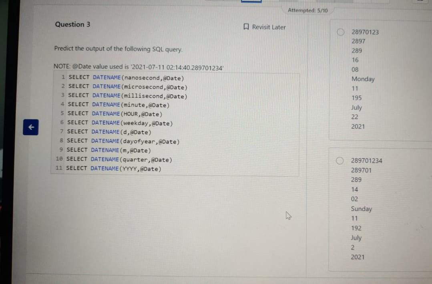
Task: Click the highlighted blue question tile at top
Action: click(x=251, y=2)
